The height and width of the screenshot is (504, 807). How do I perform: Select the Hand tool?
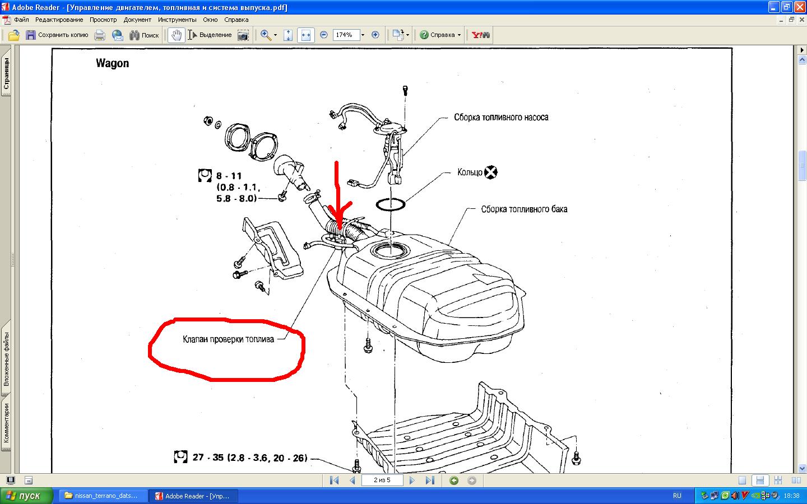coord(177,35)
